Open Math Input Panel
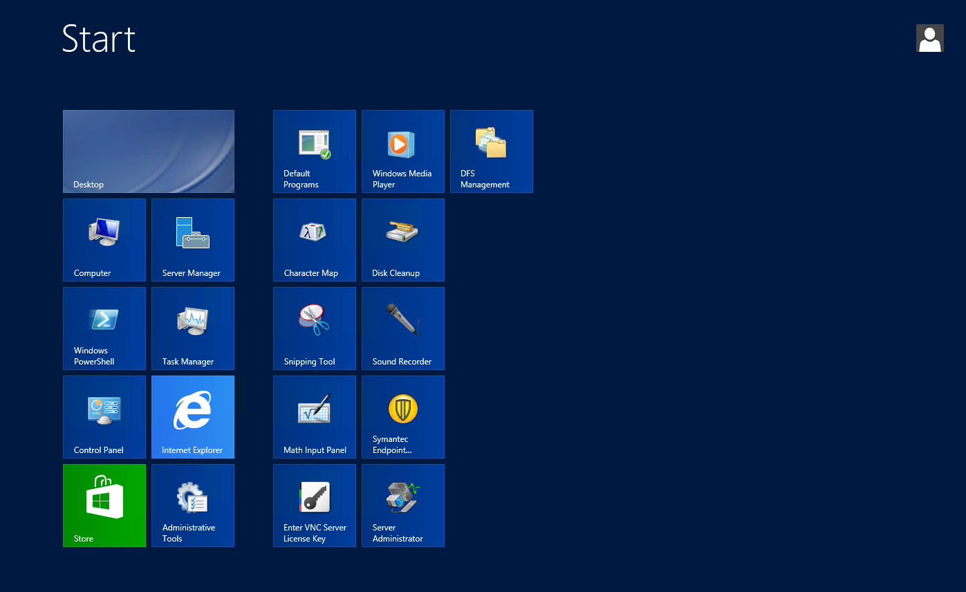The height and width of the screenshot is (592, 966). click(x=315, y=417)
